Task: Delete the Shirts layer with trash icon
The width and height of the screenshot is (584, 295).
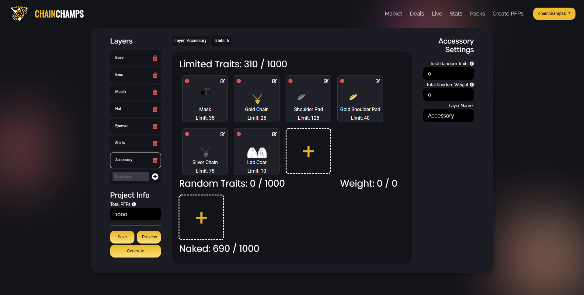Action: (155, 143)
